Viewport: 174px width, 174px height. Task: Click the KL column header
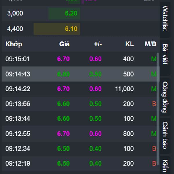(129, 44)
